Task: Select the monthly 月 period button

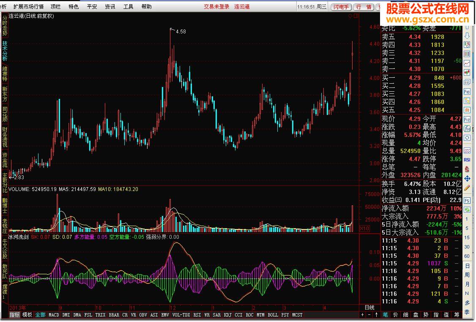Action: (x=467, y=284)
